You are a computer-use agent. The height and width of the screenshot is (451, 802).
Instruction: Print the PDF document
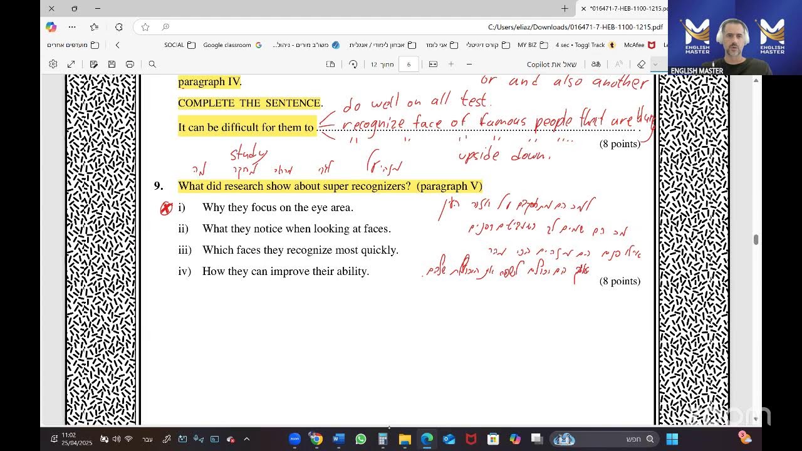click(x=130, y=64)
